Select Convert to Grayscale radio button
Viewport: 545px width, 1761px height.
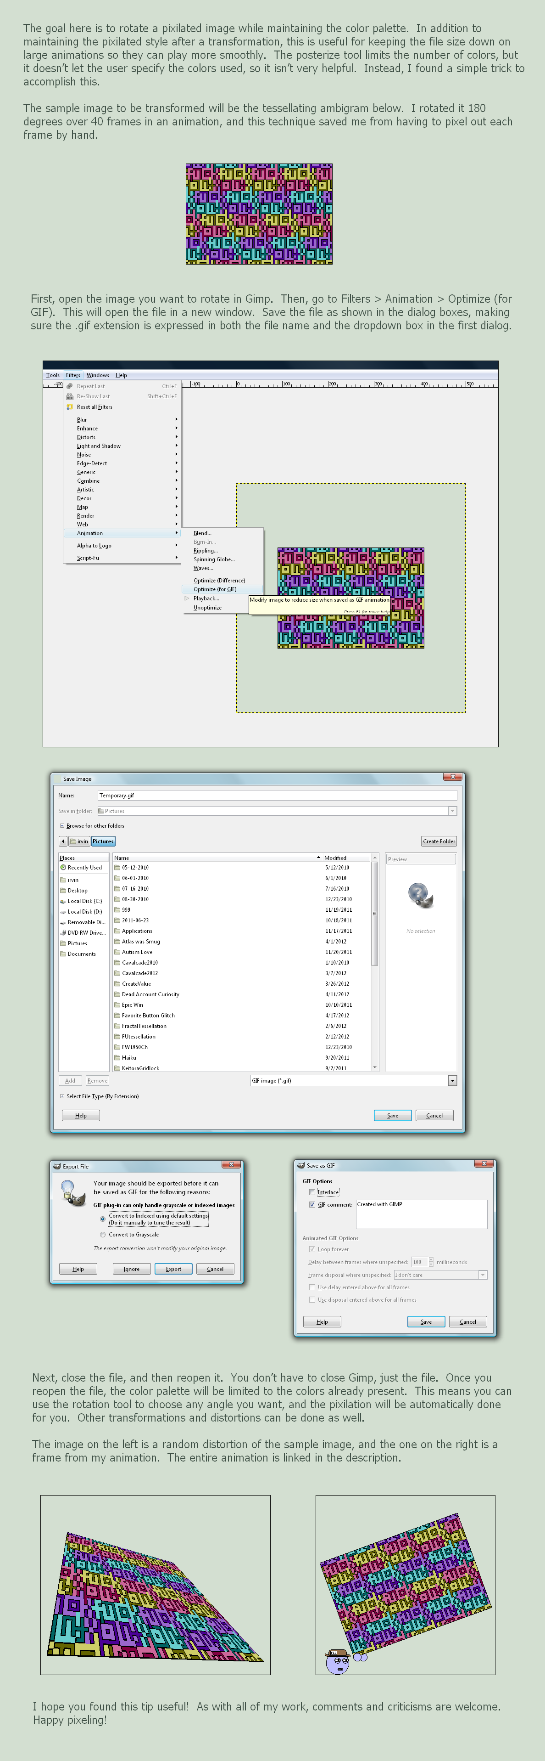[102, 1235]
